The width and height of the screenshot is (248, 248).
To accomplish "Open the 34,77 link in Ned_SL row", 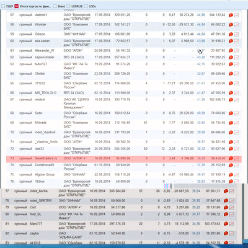I will pos(196,214).
